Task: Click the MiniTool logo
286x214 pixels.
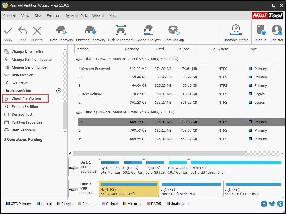Action: (x=267, y=15)
